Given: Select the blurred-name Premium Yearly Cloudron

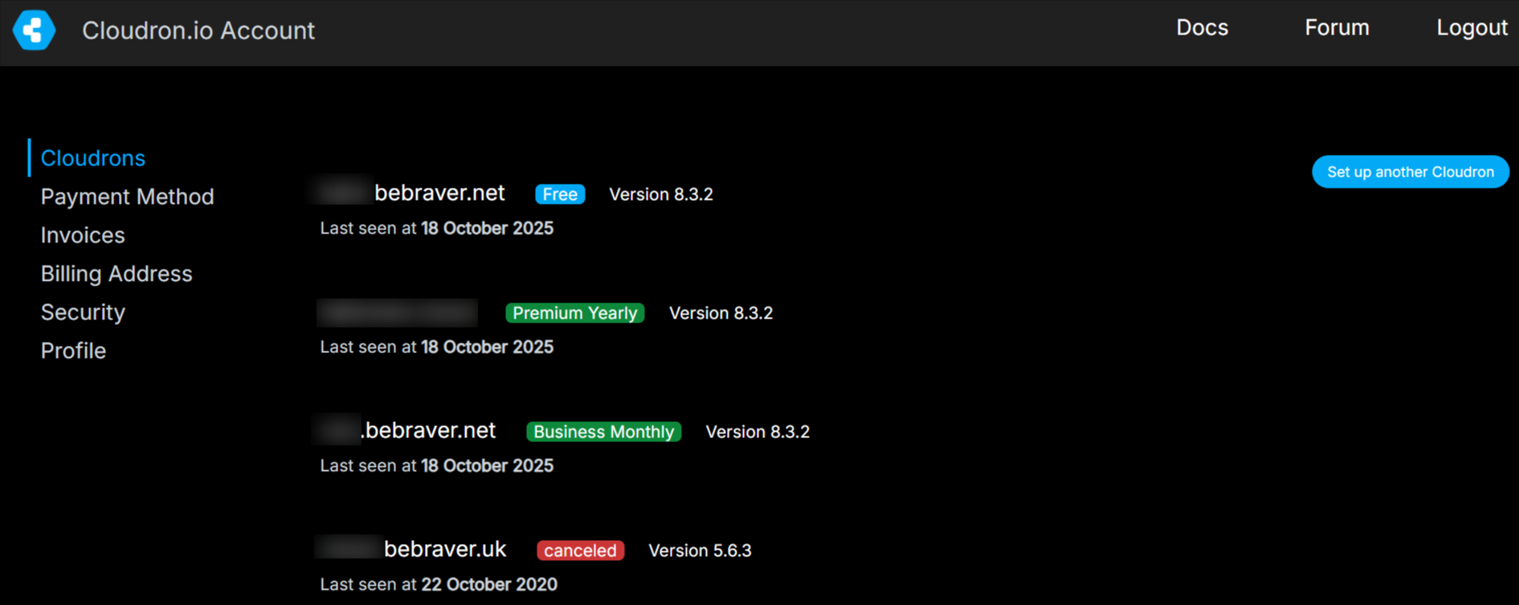Looking at the screenshot, I should [398, 313].
